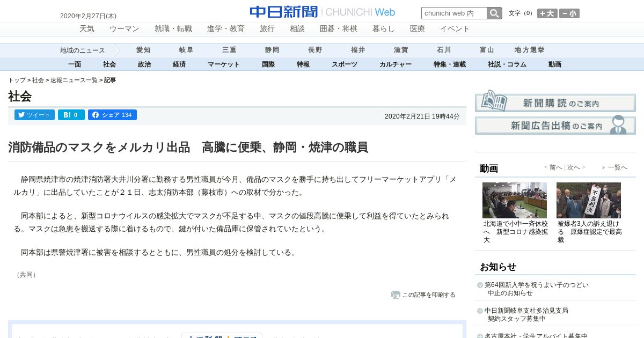Select 滋賀 regional news tab
644x338 pixels.
(x=401, y=50)
